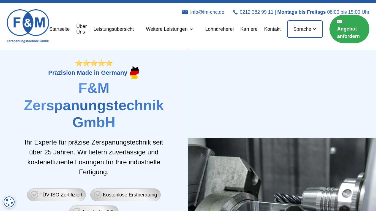Navigate to Karriere
The image size is (376, 211).
pos(249,29)
